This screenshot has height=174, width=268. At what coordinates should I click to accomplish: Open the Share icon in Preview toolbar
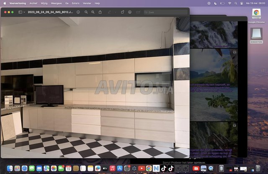100,12
